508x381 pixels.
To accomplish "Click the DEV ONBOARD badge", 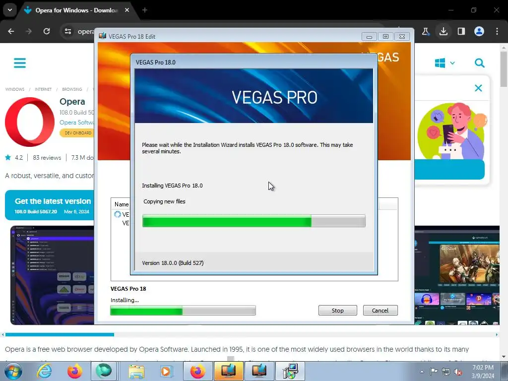I will 77,133.
